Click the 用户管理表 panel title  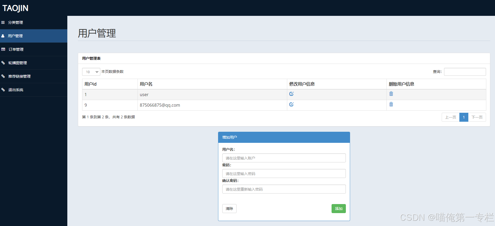[91, 58]
